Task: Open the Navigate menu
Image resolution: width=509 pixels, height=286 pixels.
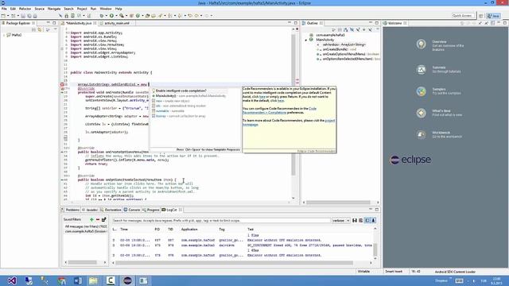Action: pos(54,9)
